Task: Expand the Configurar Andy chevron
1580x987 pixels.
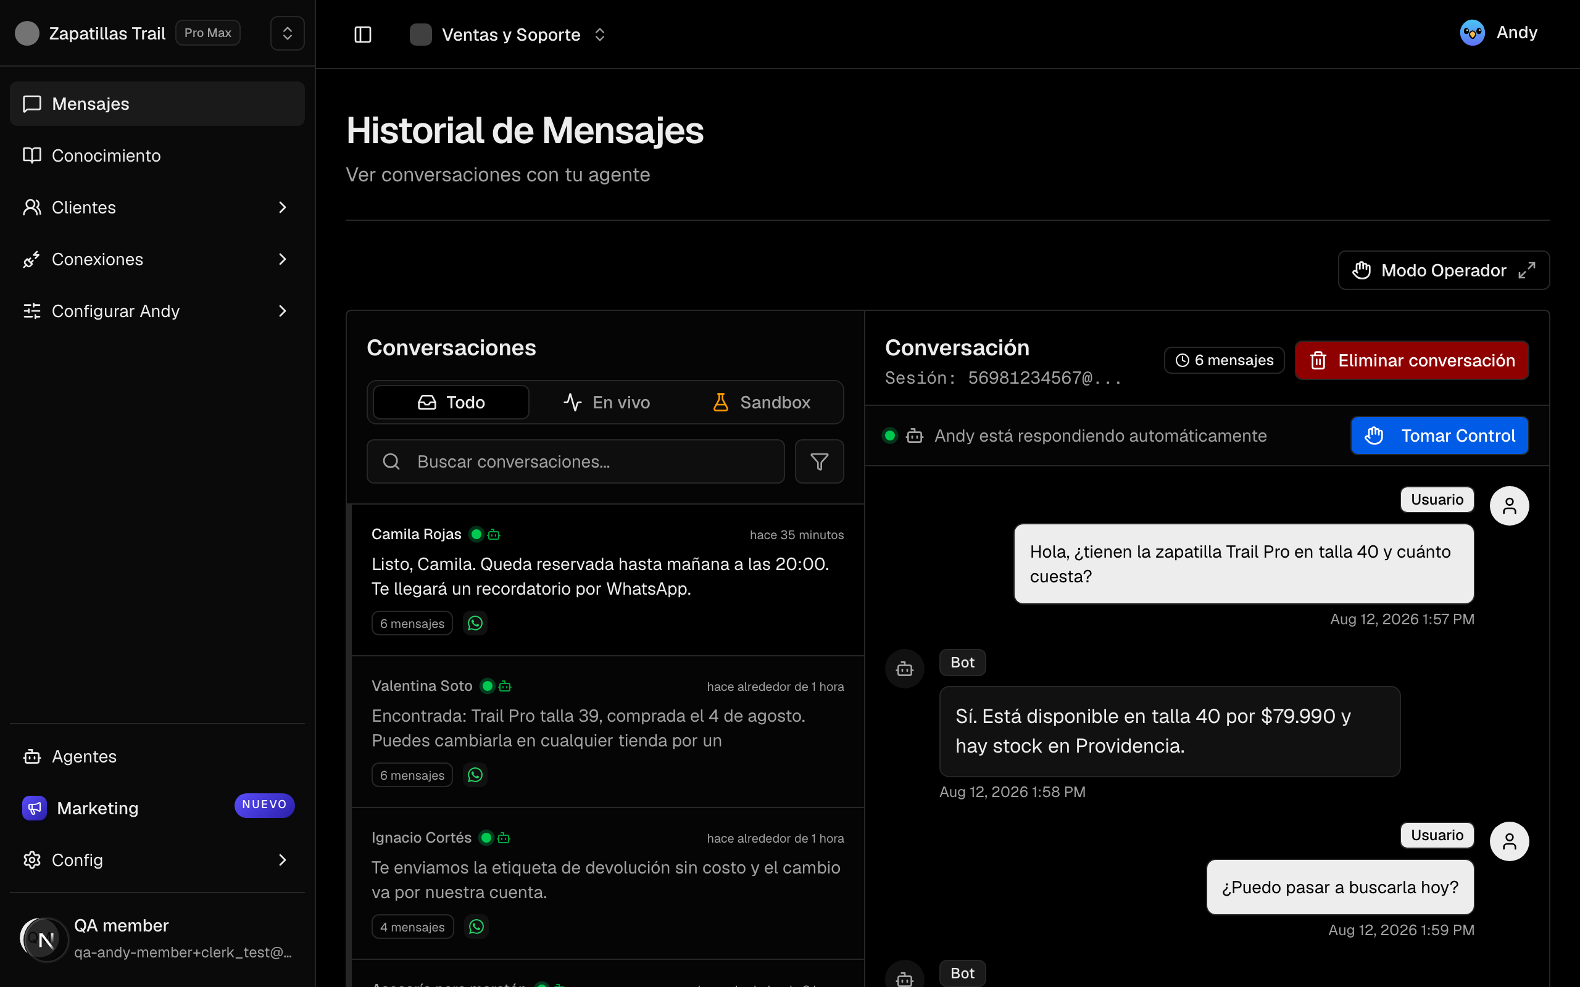Action: tap(282, 312)
